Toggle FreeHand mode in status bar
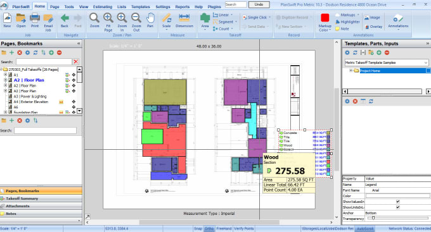The height and width of the screenshot is (232, 431). 224,229
